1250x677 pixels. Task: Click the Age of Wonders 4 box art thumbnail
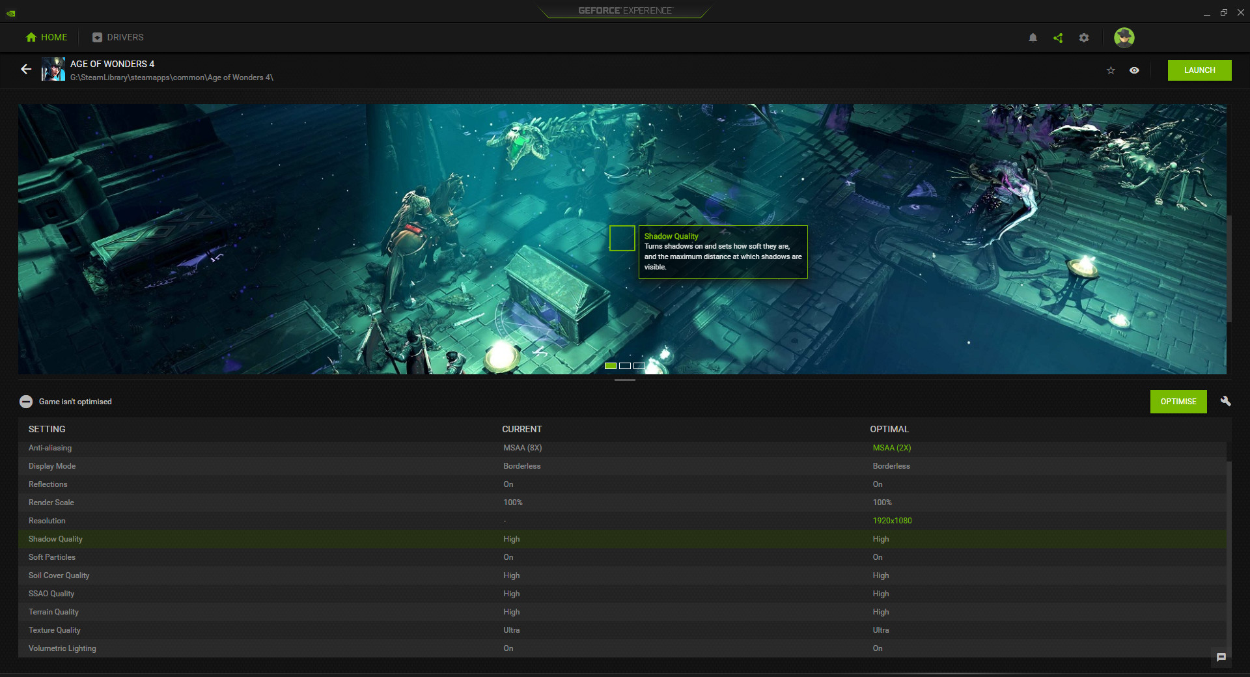(x=53, y=70)
